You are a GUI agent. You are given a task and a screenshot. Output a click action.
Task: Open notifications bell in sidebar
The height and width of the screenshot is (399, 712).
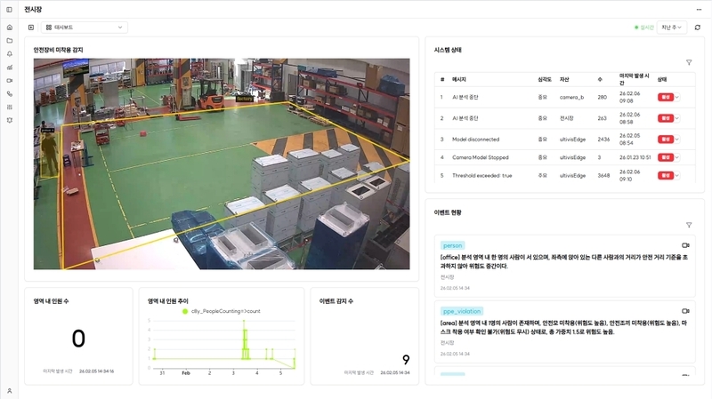click(x=10, y=53)
